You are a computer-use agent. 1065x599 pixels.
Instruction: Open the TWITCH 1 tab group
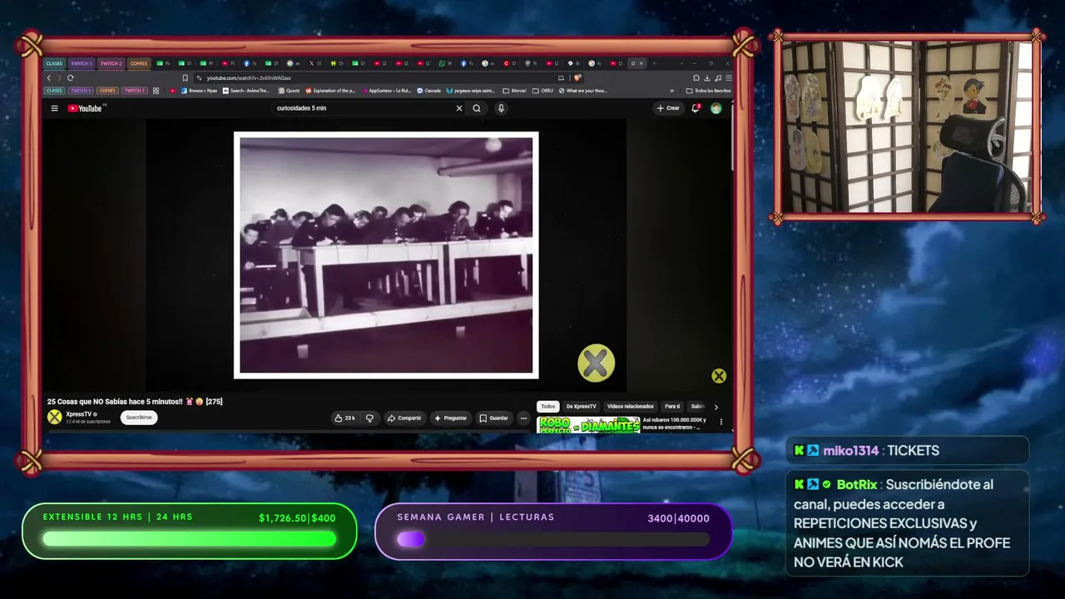click(x=81, y=63)
